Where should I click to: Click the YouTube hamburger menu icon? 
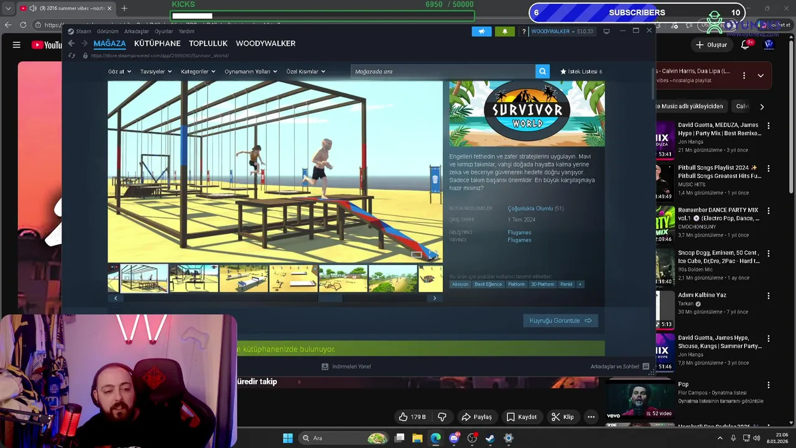tap(17, 45)
